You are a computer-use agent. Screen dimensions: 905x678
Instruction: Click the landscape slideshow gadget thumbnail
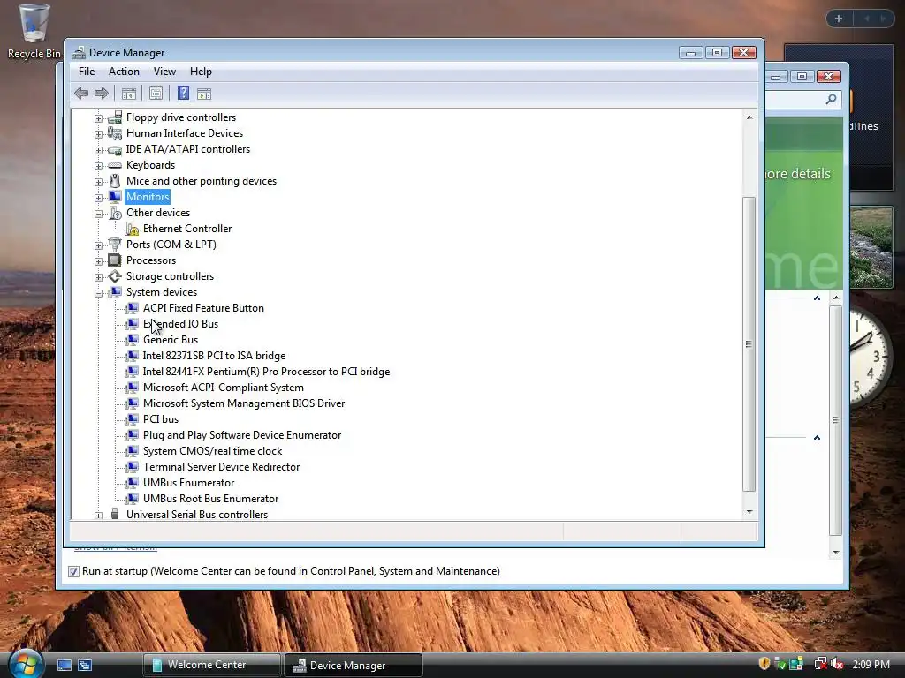coord(871,248)
